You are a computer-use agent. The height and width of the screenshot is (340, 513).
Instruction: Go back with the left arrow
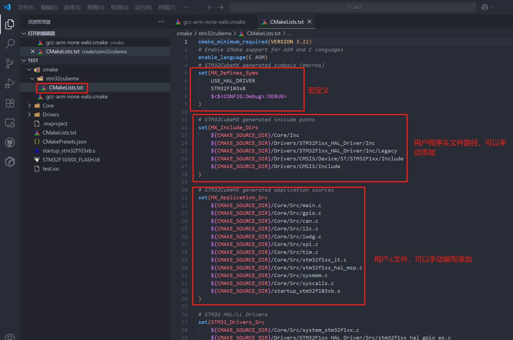[210, 7]
